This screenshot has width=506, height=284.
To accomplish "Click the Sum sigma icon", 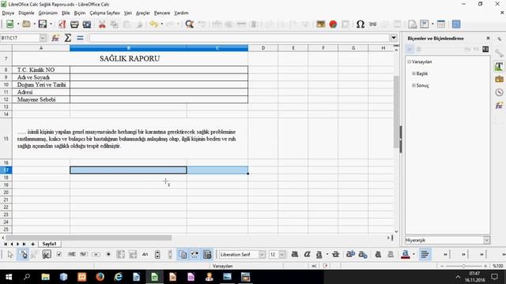I will tap(67, 38).
